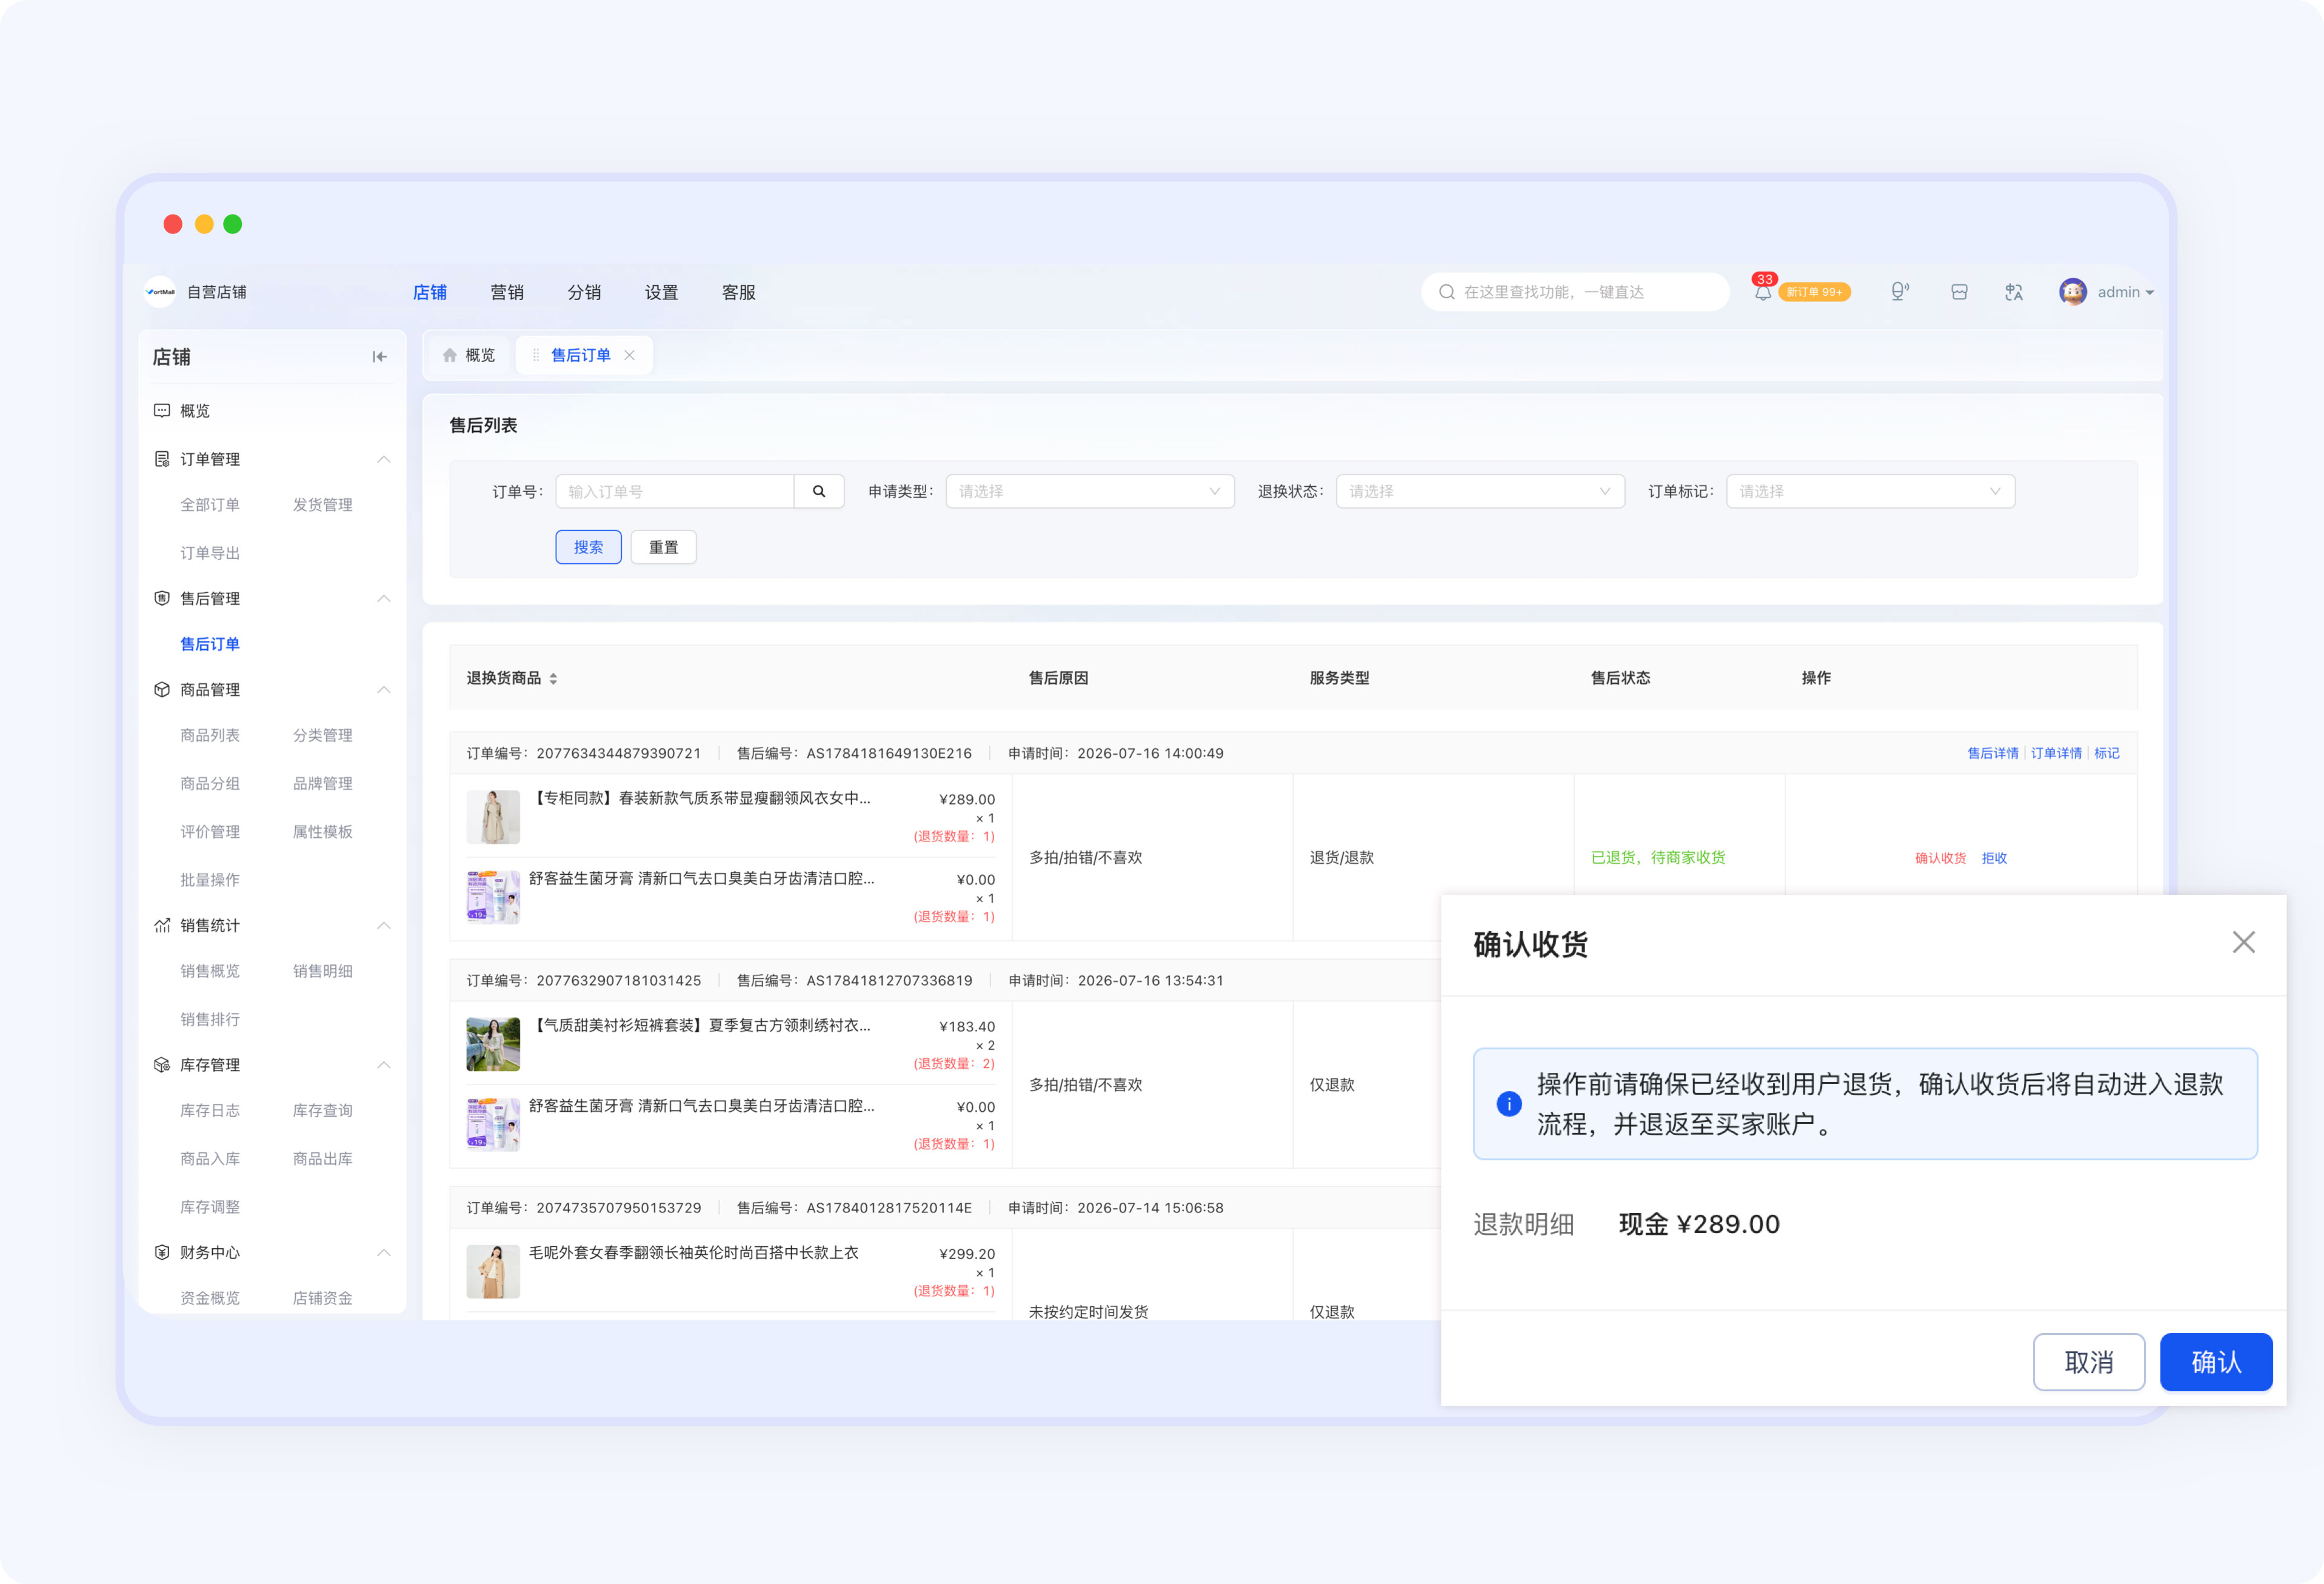Click the 概览 sidebar icon
Image resolution: width=2324 pixels, height=1584 pixels.
pos(162,411)
